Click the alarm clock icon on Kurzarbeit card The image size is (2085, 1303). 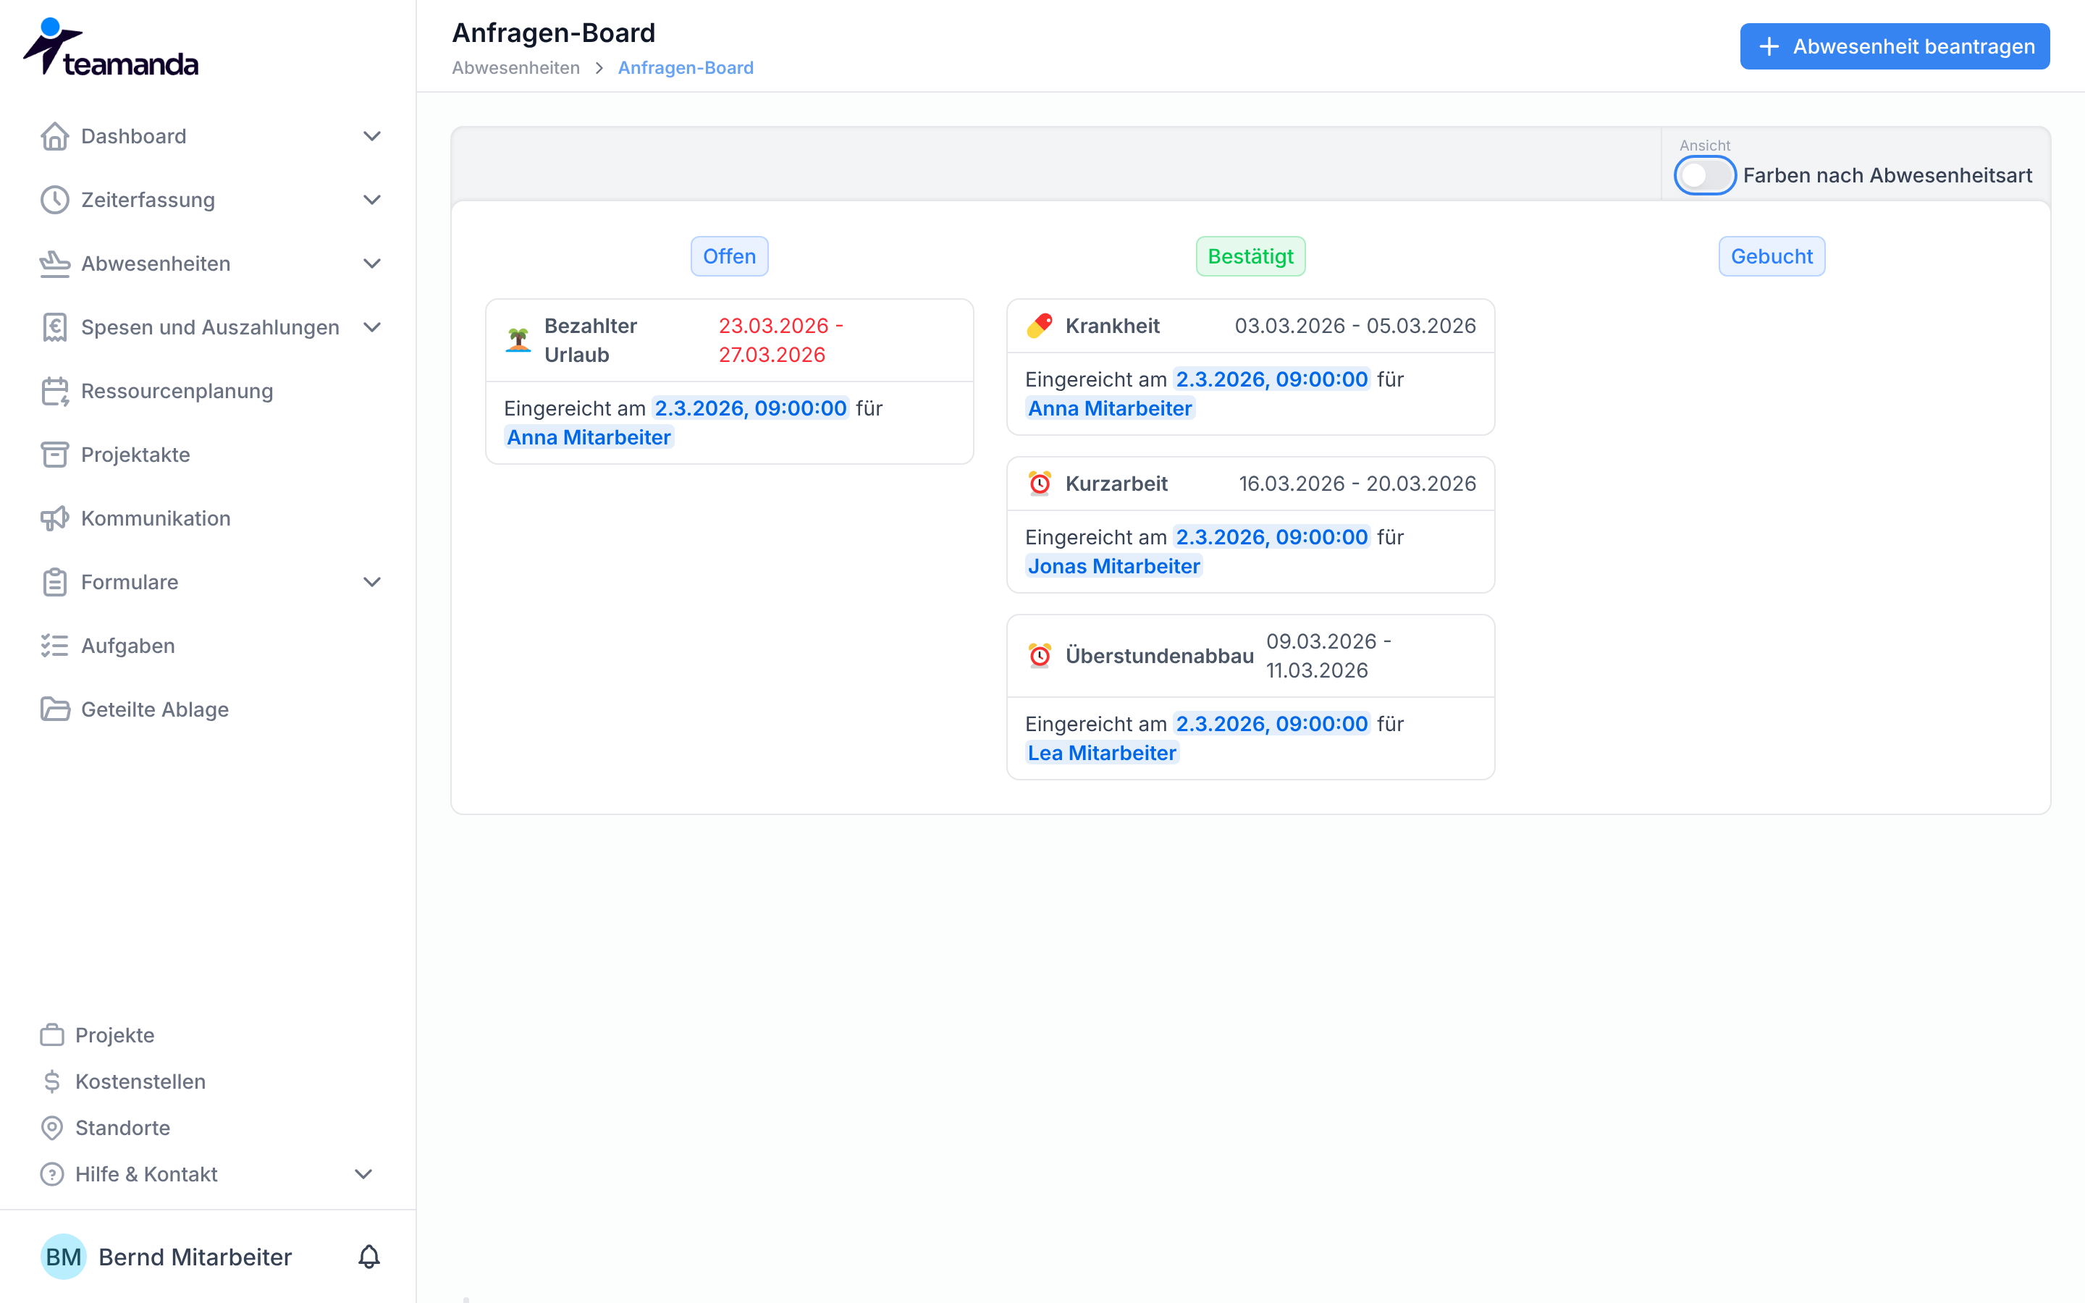pyautogui.click(x=1039, y=484)
